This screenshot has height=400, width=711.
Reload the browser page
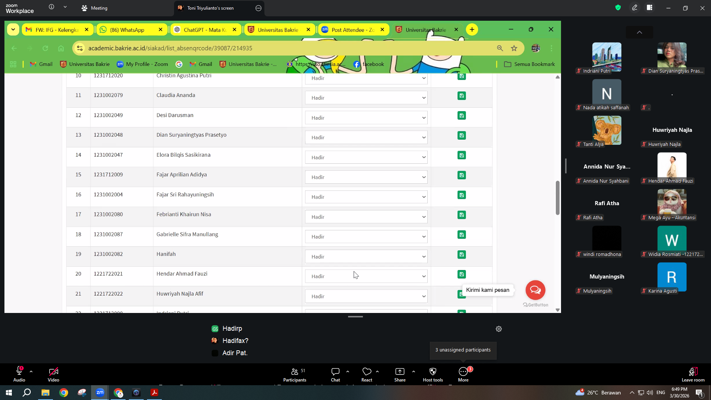[45, 48]
